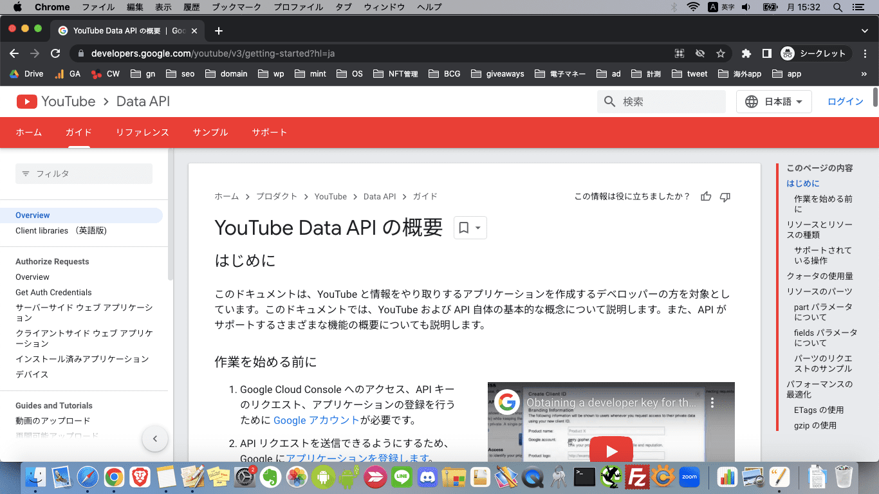Screen dimensions: 879x494
Task: Open the bookmark dropdown beside the page title
Action: (470, 228)
